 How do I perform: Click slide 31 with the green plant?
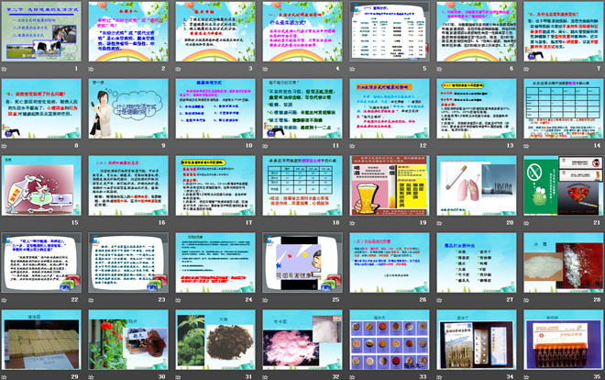217,341
